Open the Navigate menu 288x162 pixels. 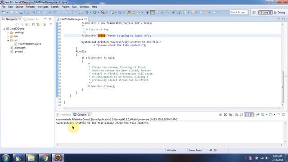[43, 7]
